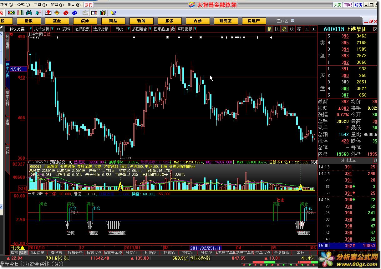Click the striped red-green bars toolbar icon
Image resolution: width=381 pixels, height=269 pixels.
pyautogui.click(x=20, y=13)
